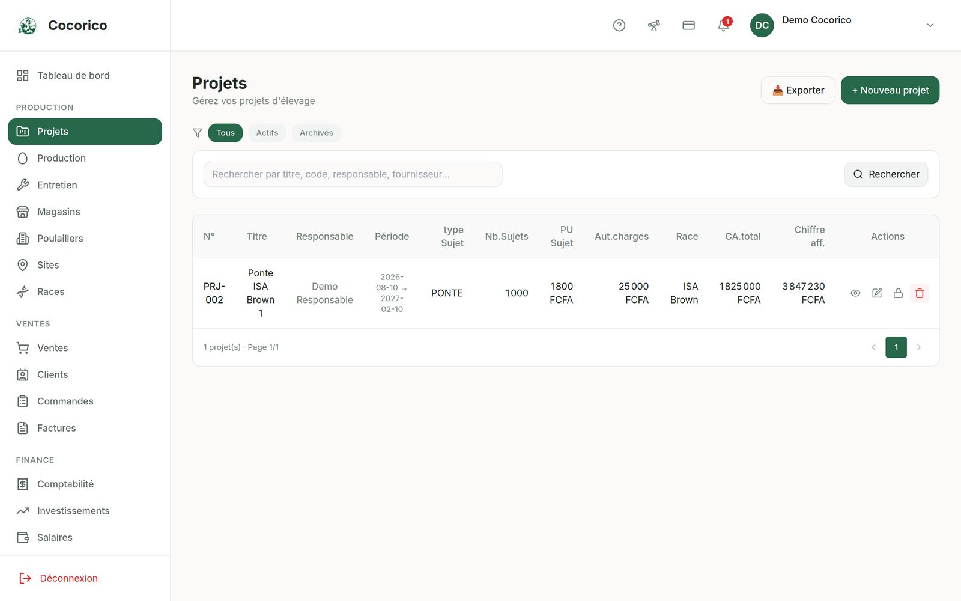Edit project PRJ-002 with pencil icon

pyautogui.click(x=877, y=293)
